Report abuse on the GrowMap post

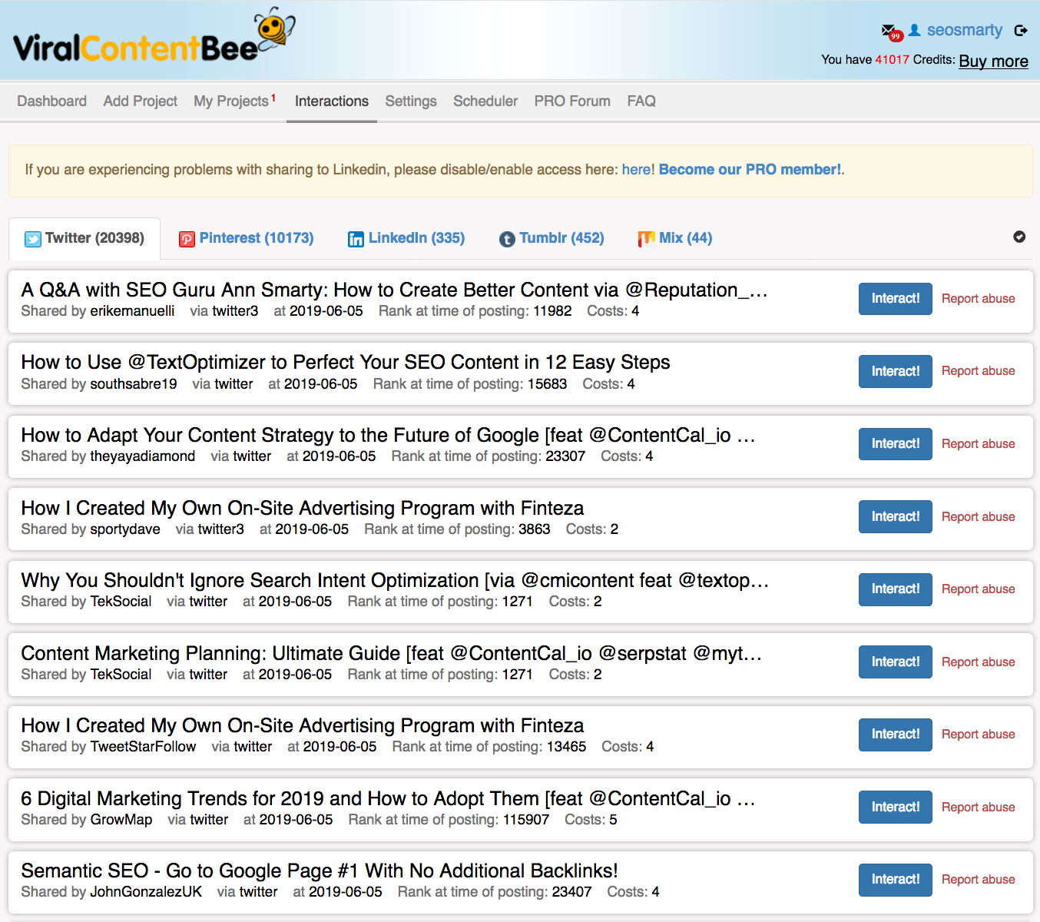[x=978, y=808]
